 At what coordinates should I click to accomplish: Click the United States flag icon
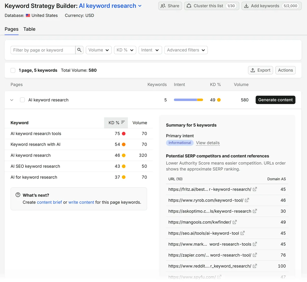point(28,15)
